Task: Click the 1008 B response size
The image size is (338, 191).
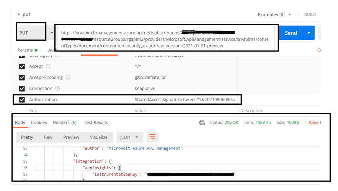Action: (x=293, y=122)
